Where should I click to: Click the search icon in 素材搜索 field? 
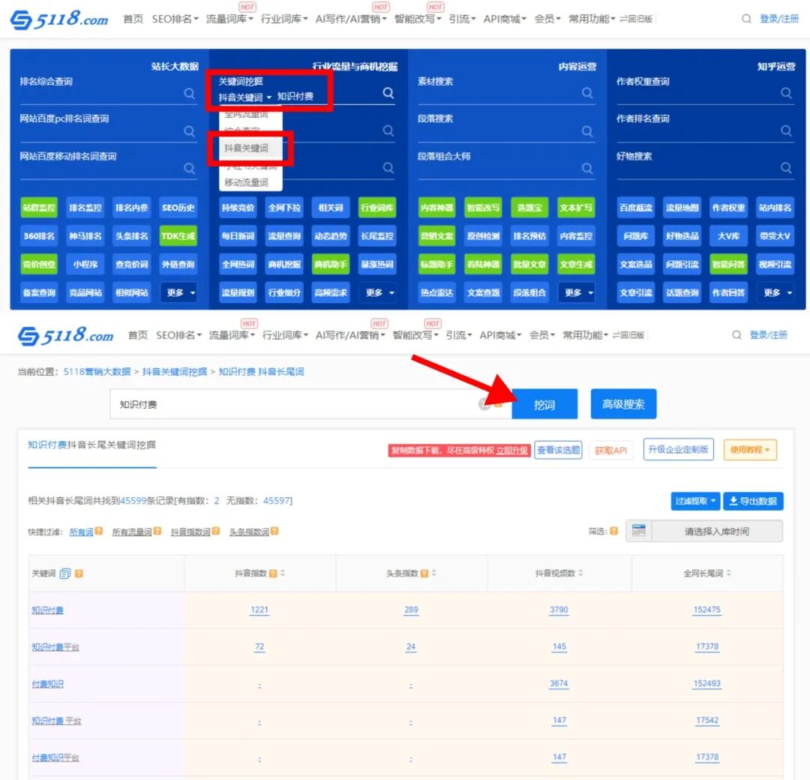(587, 94)
